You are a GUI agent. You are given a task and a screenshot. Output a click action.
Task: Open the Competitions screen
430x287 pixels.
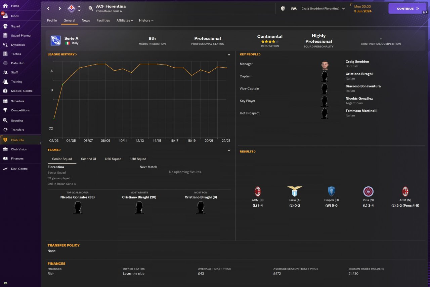[20, 110]
